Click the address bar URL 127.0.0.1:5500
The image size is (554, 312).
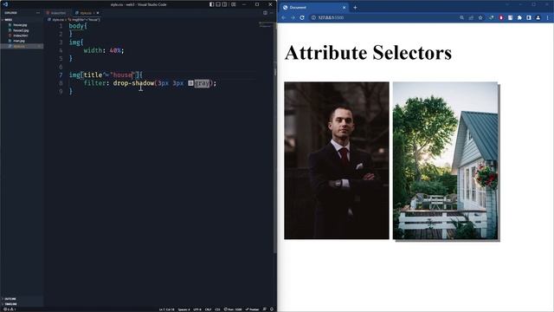(x=331, y=17)
